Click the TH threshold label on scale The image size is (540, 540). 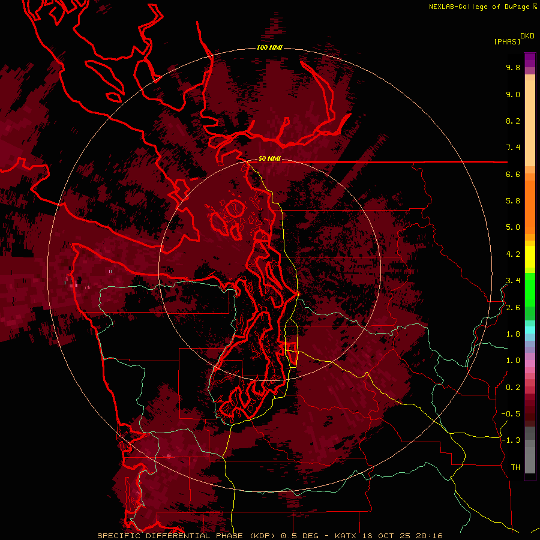click(x=515, y=467)
